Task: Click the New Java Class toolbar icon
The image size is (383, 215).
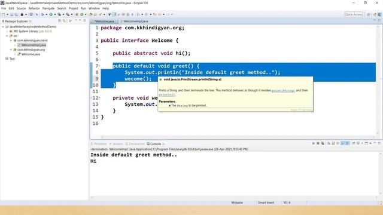Action: (x=82, y=14)
